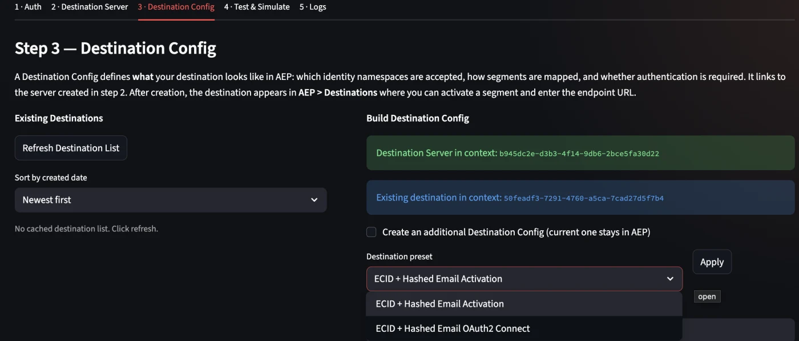799x341 pixels.
Task: Click the Build Destination Config heading
Action: point(418,118)
